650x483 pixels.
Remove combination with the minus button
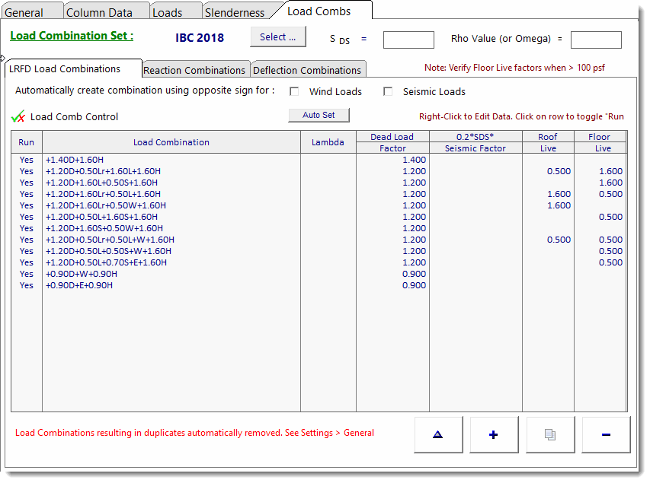click(606, 434)
